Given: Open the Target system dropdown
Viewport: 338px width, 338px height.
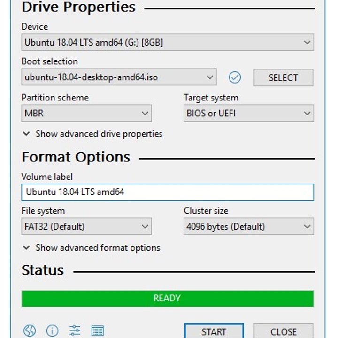Looking at the screenshot, I should point(248,113).
